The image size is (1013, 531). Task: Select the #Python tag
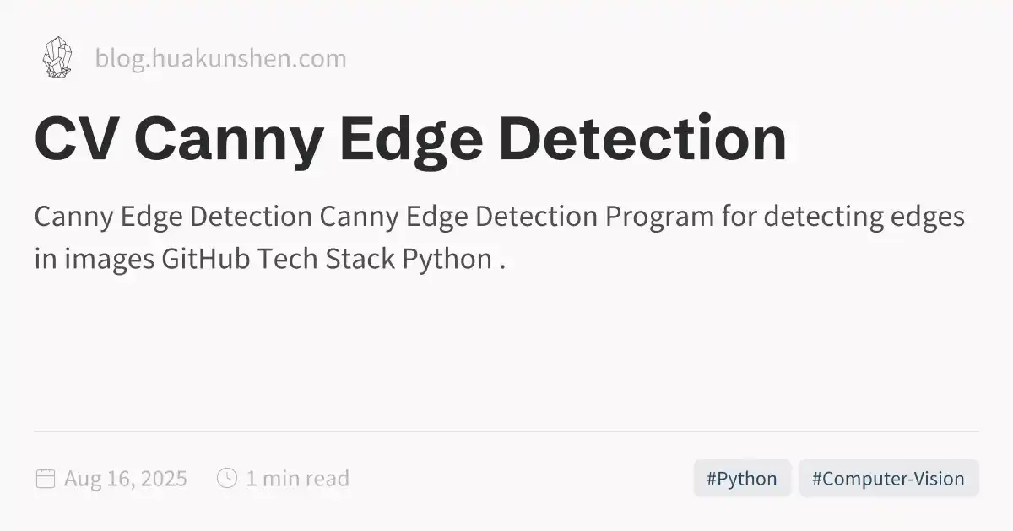pyautogui.click(x=741, y=479)
